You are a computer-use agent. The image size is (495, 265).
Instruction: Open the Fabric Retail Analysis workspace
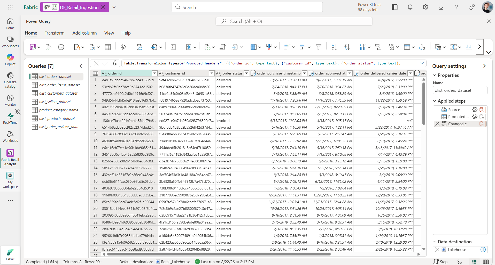[10, 158]
